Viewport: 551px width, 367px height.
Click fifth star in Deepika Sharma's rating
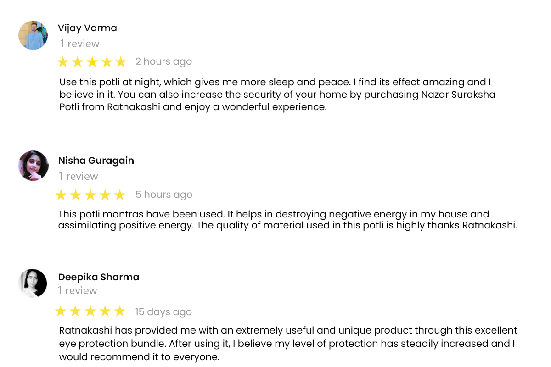click(x=119, y=311)
